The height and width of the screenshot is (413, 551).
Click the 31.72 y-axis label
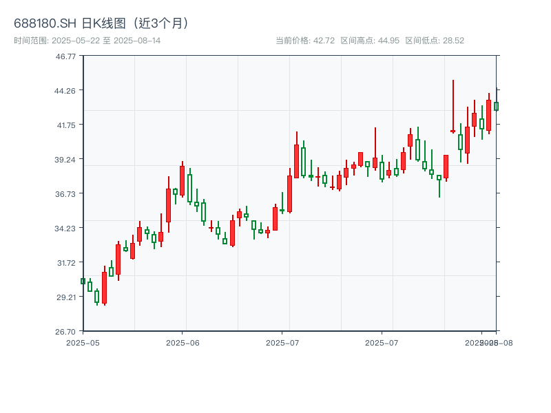click(x=66, y=262)
